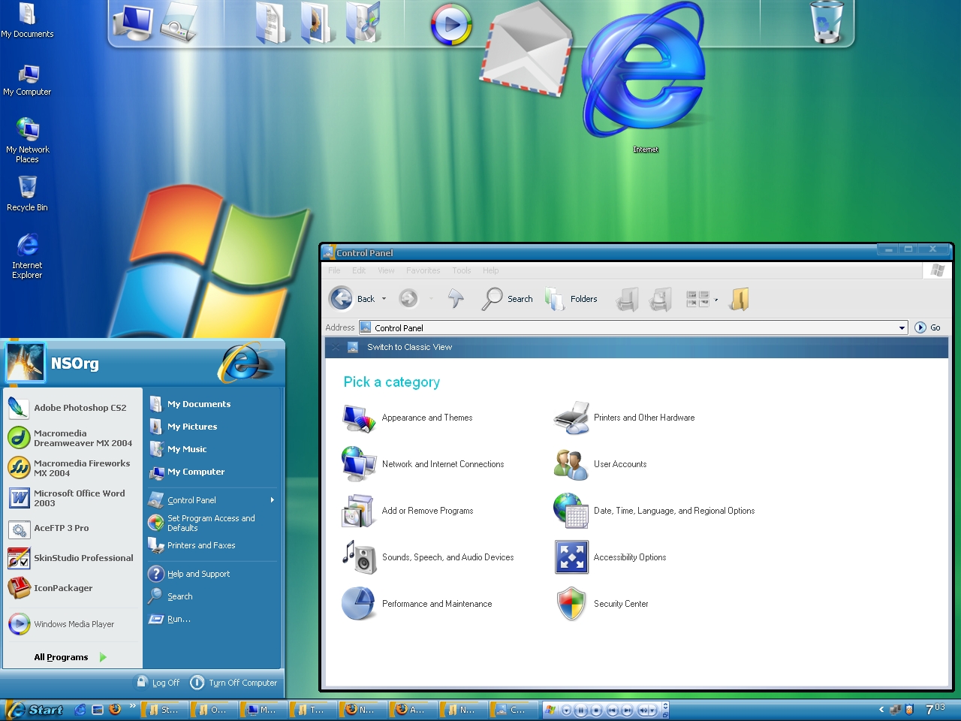Toggle the Folders pane toolbar button

pyautogui.click(x=571, y=299)
